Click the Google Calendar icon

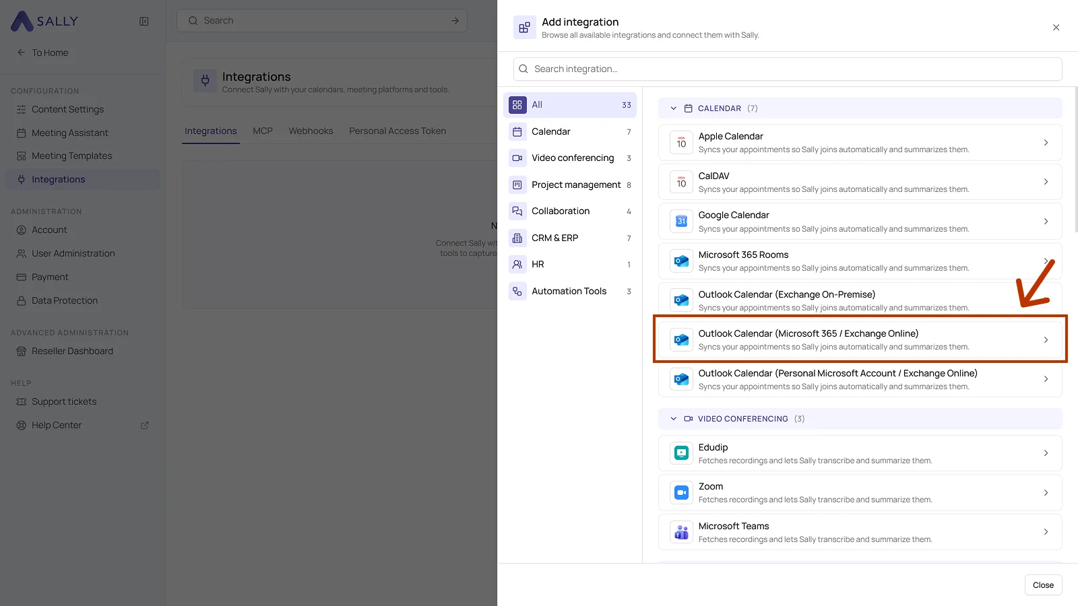click(x=681, y=221)
